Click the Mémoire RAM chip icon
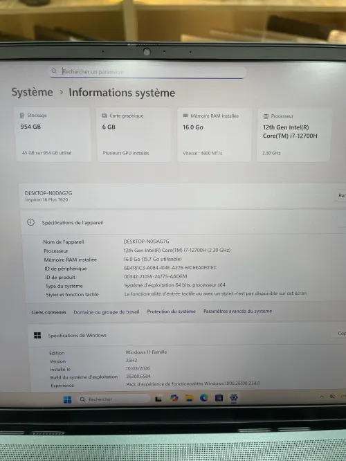 click(x=185, y=116)
